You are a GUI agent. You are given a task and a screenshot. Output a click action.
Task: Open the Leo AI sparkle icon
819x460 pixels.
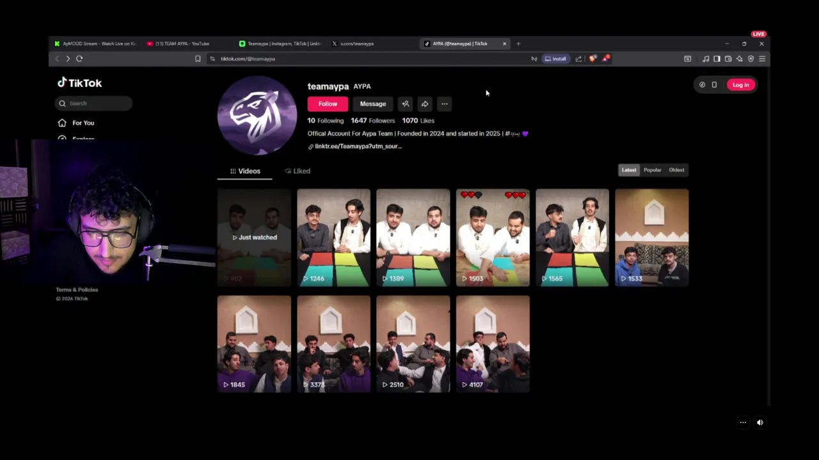coord(740,59)
